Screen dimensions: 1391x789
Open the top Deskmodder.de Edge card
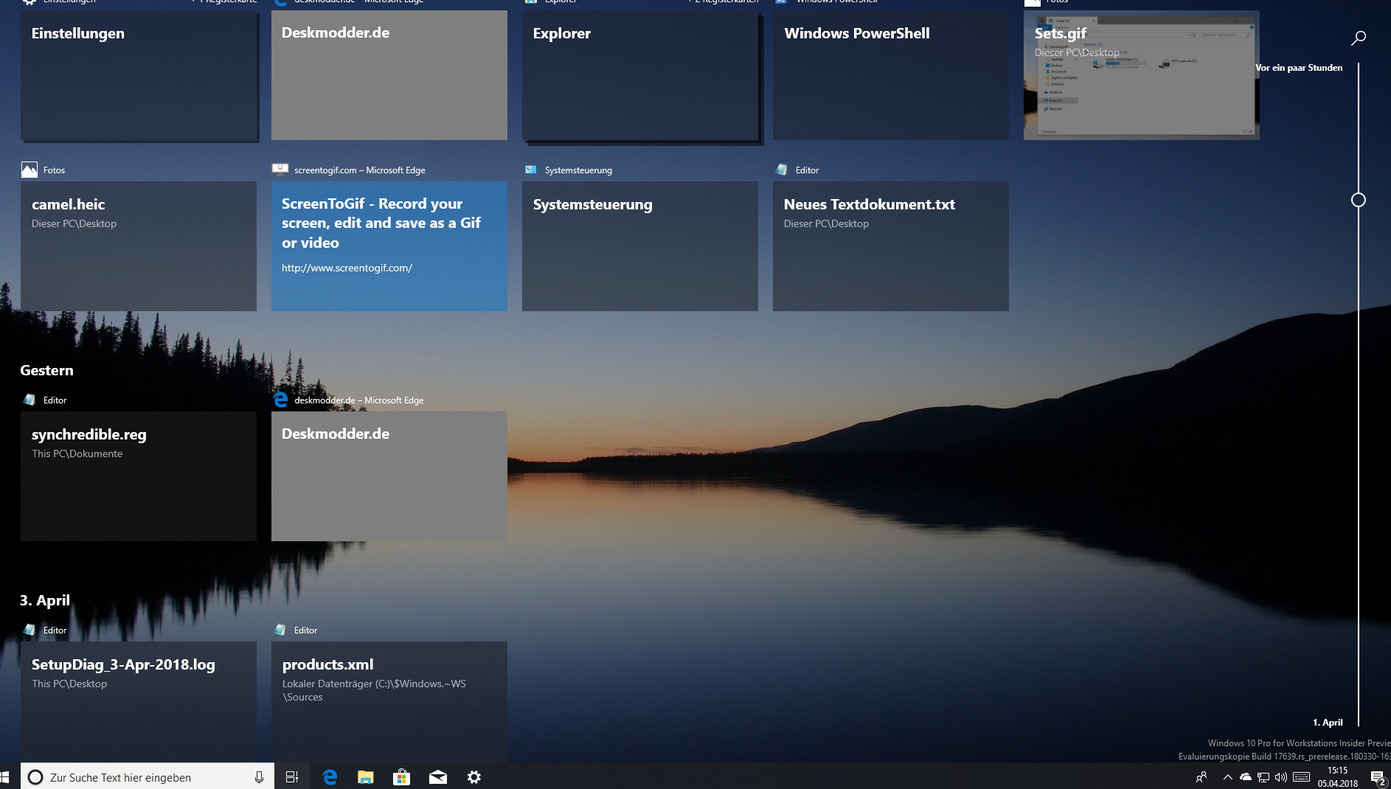click(x=389, y=75)
